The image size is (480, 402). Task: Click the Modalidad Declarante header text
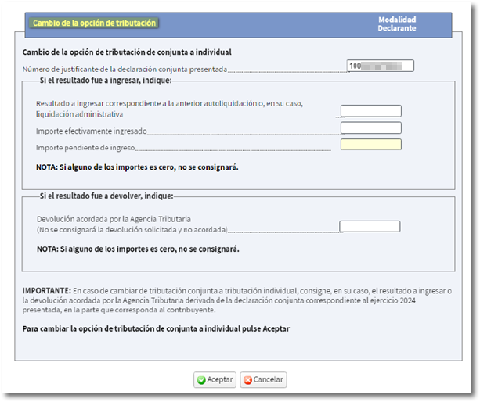coord(396,23)
